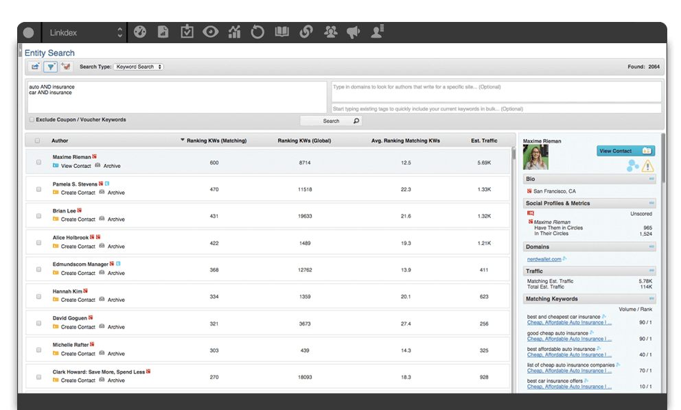Viewport: 681px width, 410px height.
Task: Click the circular refresh arrow icon
Action: click(257, 32)
